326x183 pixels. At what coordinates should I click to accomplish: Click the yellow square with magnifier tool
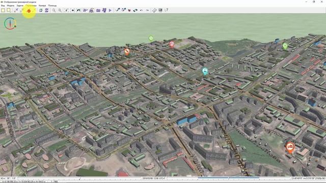(x=9, y=10)
